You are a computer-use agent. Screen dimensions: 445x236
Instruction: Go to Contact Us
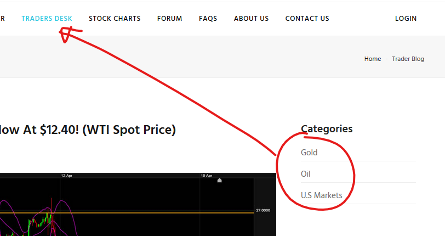[x=307, y=19]
